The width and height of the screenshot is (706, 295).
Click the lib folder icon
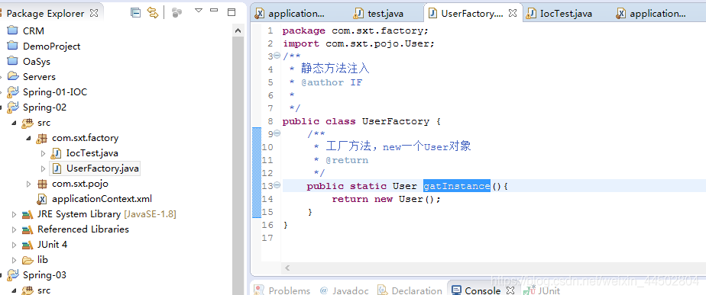pos(28,260)
